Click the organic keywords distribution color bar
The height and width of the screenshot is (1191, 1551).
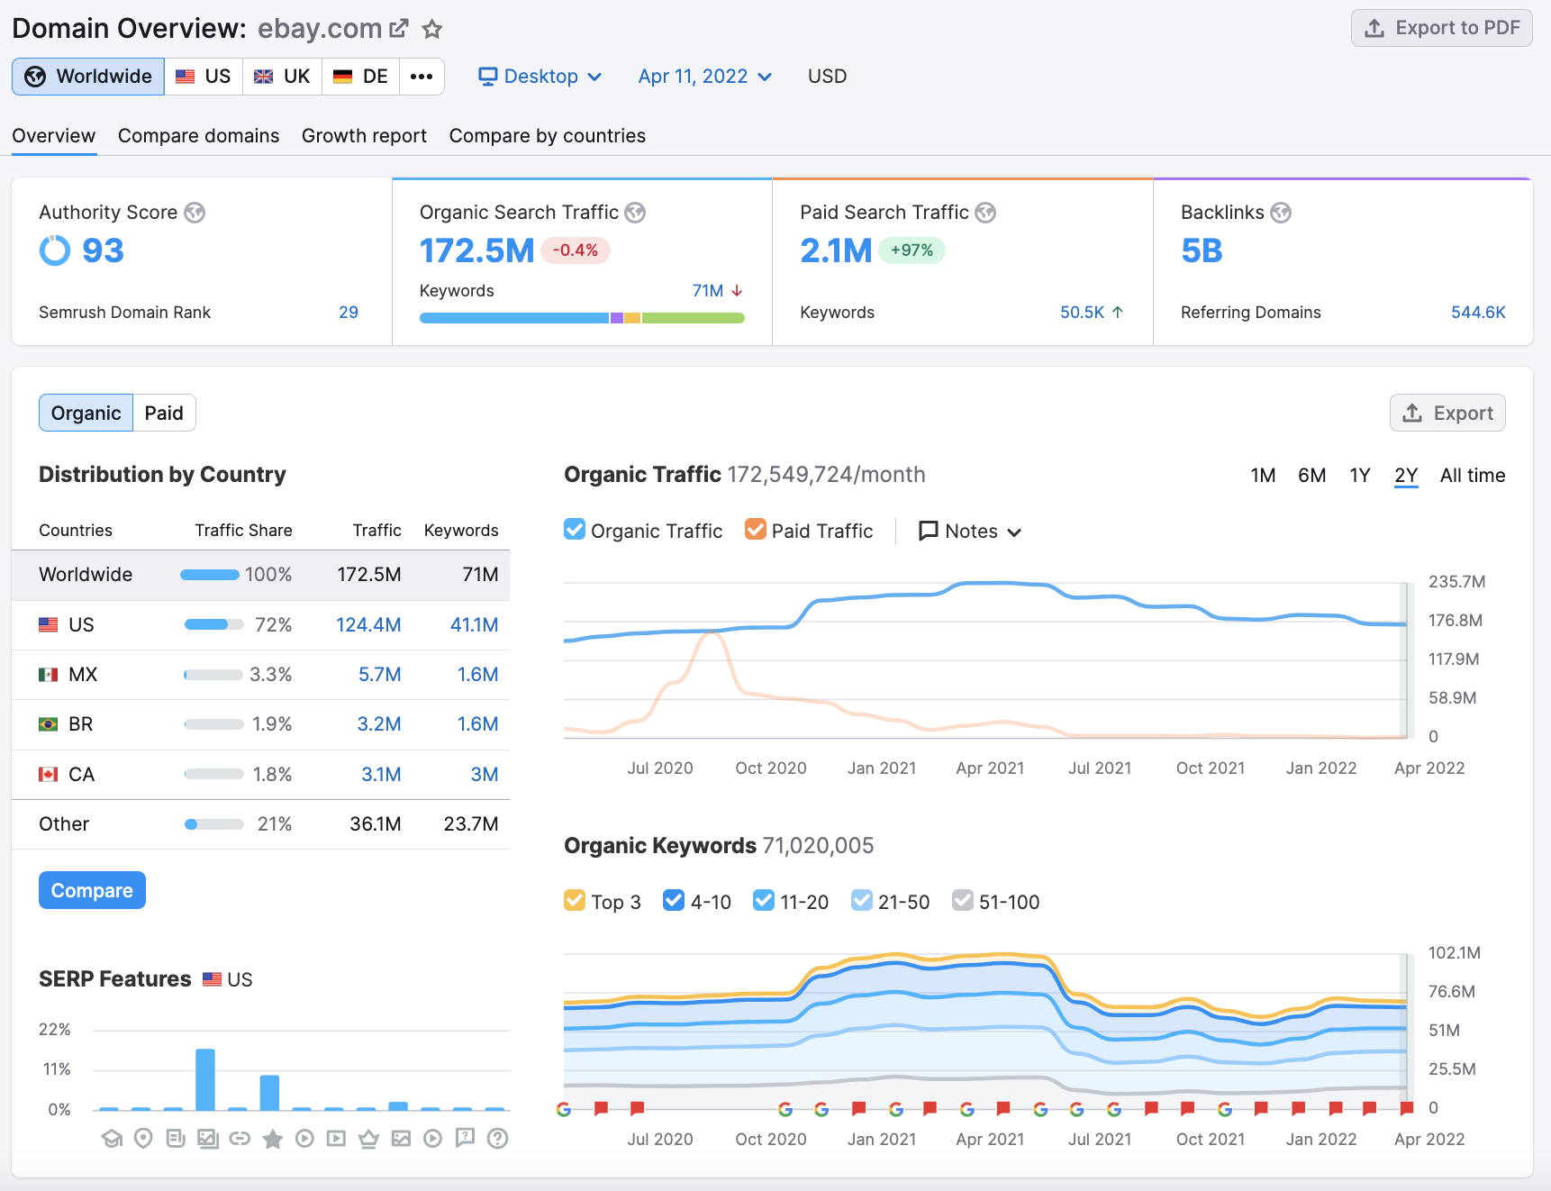tap(582, 318)
